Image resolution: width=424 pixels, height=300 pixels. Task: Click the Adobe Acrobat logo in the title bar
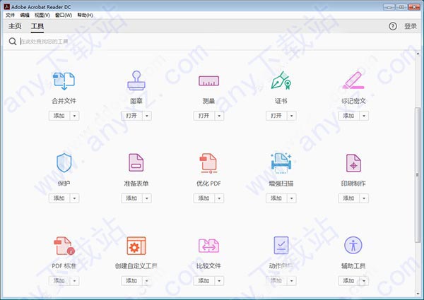click(7, 6)
